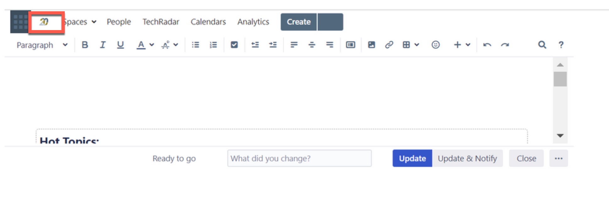Insert a link

click(389, 45)
